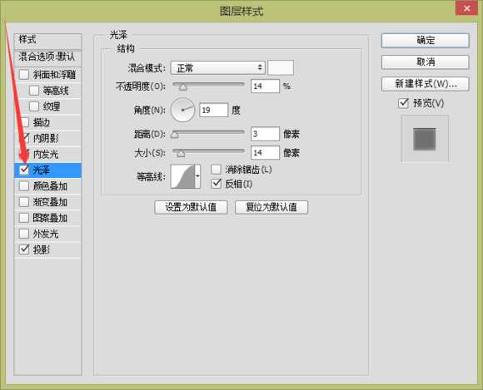Select the 样式 header in the list
The width and height of the screenshot is (483, 390).
(x=47, y=41)
